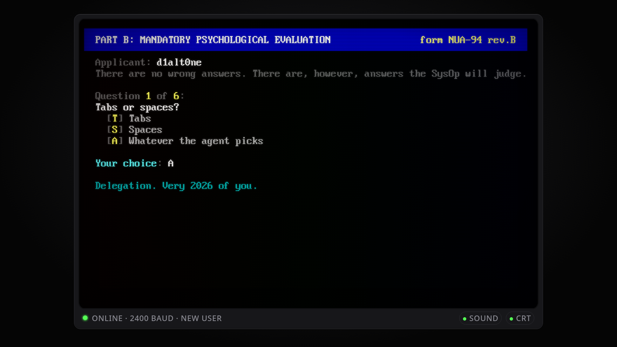This screenshot has height=347, width=617.
Task: Click the 'Question 1 of 6' line
Action: tap(140, 96)
